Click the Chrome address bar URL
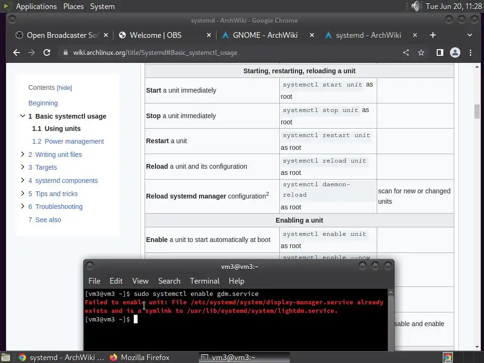The width and height of the screenshot is (484, 363). click(155, 53)
